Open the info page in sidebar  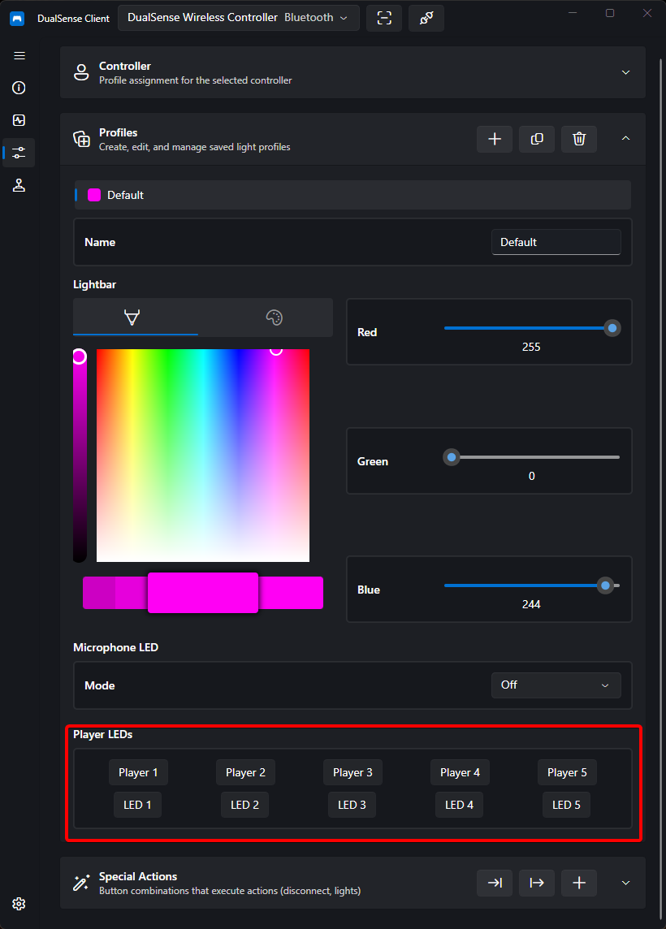click(19, 88)
